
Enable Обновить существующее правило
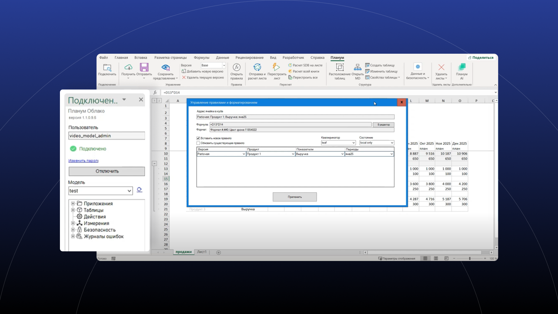198,143
